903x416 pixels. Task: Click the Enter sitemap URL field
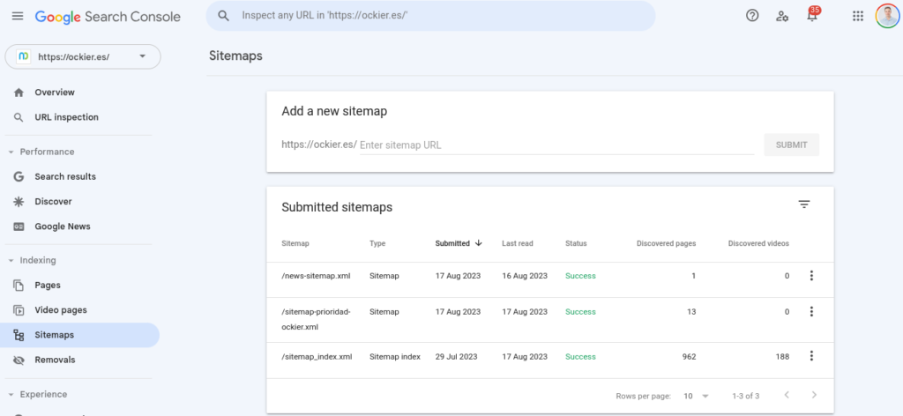pos(557,145)
